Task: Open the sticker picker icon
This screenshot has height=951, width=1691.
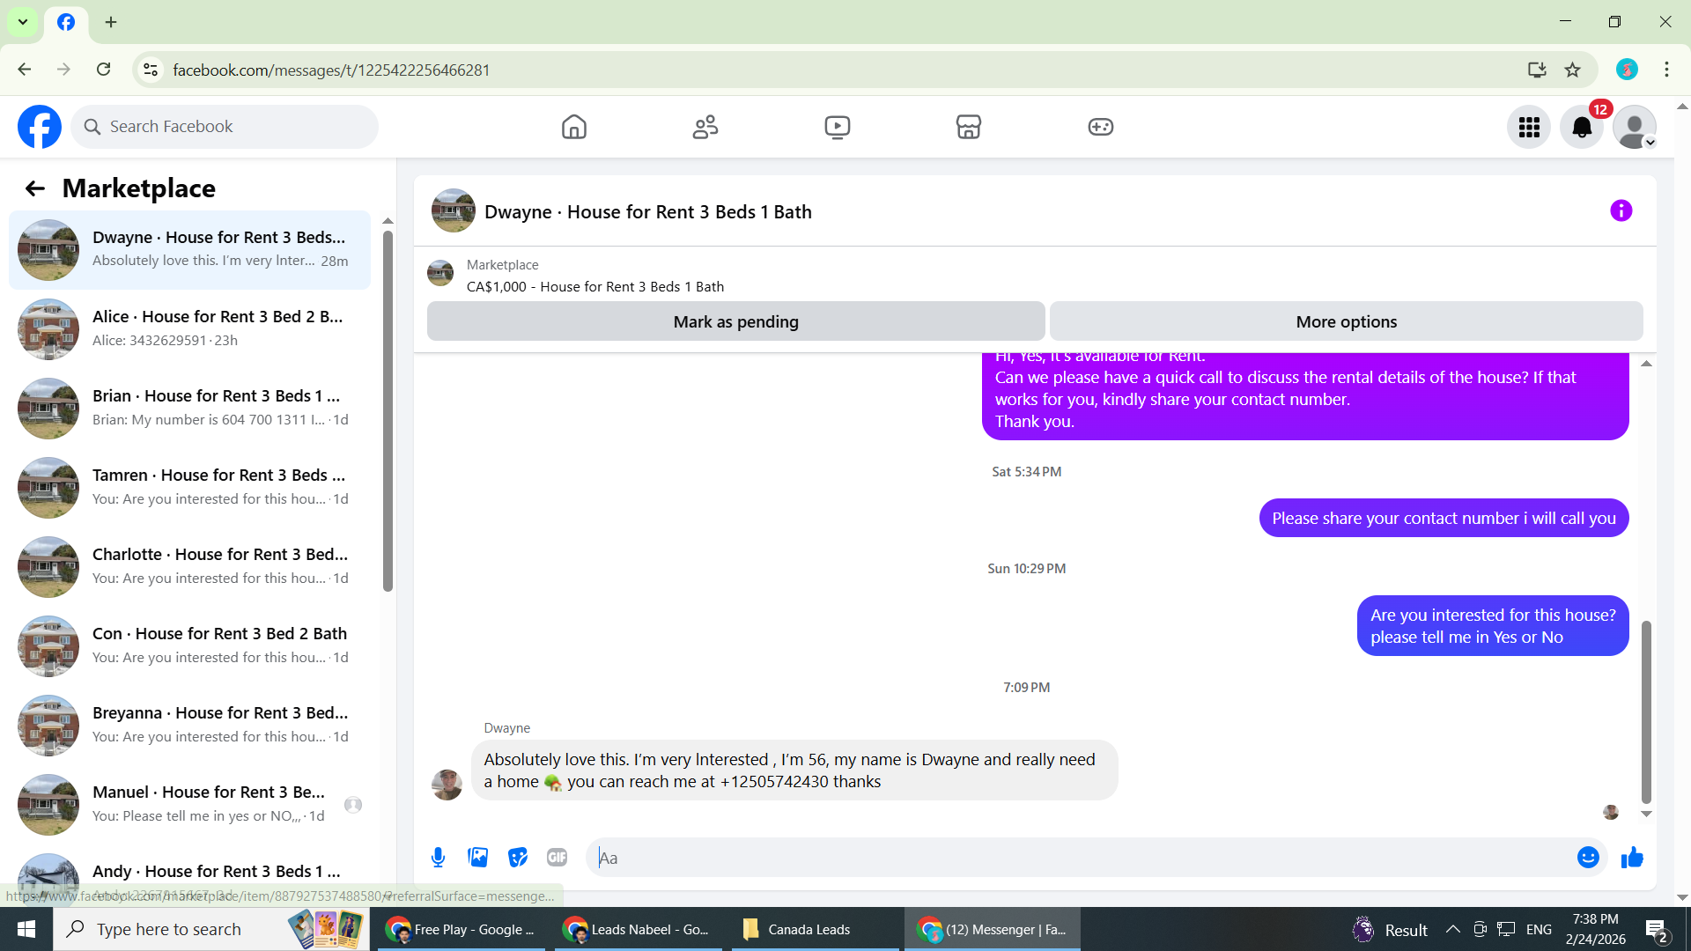Action: pos(518,858)
